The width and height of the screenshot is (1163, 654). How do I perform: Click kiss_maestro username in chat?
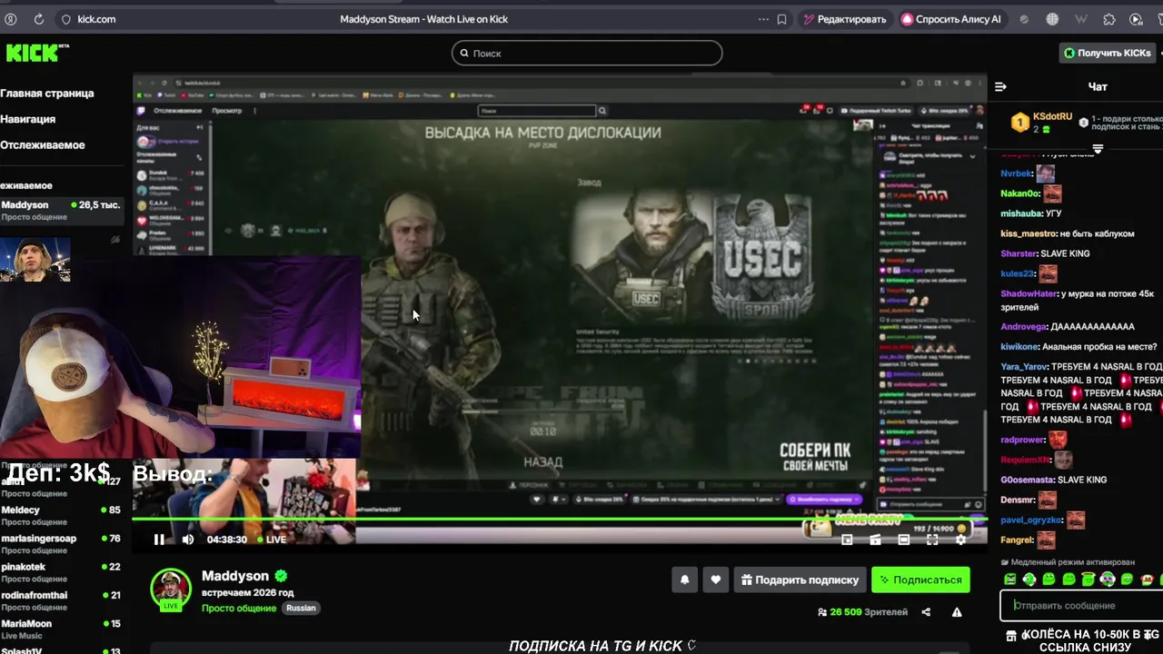(x=1029, y=233)
